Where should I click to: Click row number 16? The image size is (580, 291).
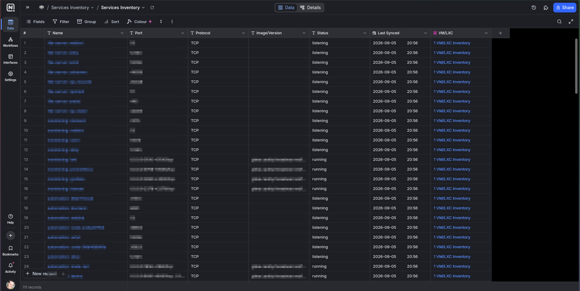point(26,189)
